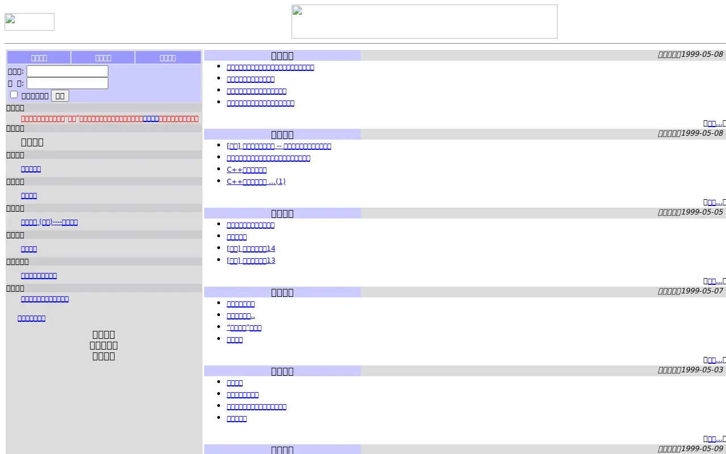Open the more link of the 1999-05-03 section
Image resolution: width=726 pixels, height=454 pixels.
(715, 439)
